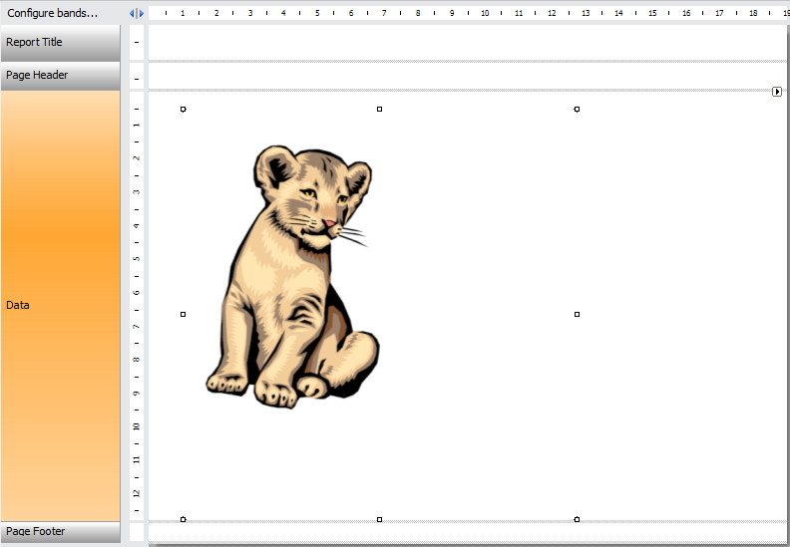Open the Configure bands button
790x547 pixels.
(53, 13)
